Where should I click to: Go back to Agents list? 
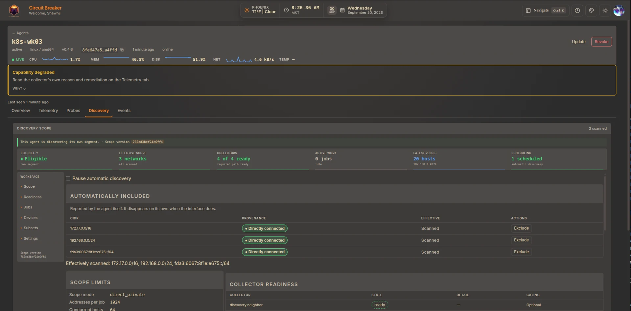pos(20,33)
